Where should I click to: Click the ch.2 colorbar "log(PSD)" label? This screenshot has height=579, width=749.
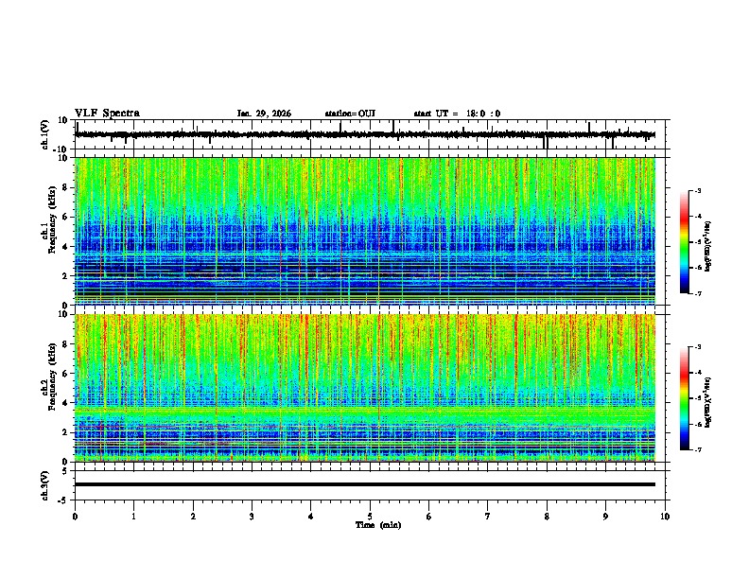click(x=708, y=402)
